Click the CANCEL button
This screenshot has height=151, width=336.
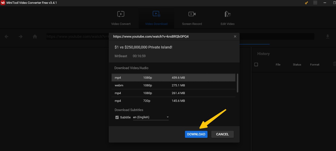pos(222,134)
